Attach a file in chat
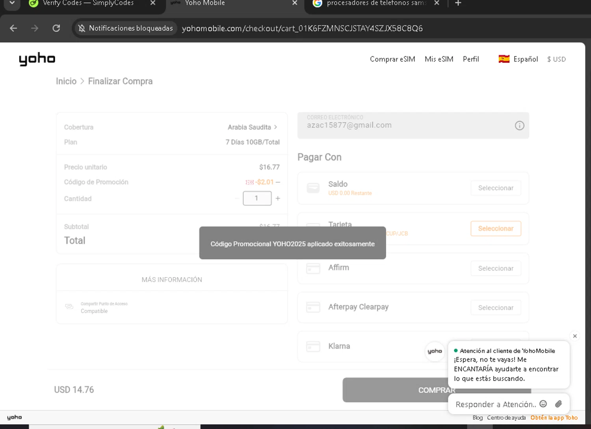The width and height of the screenshot is (591, 429). [559, 404]
